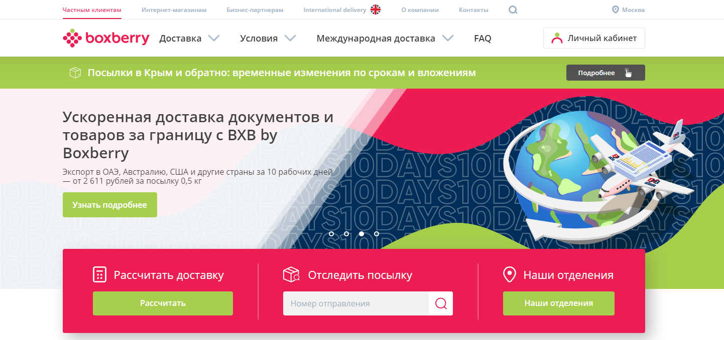Click the package search icon beside Отследить посылку
724x340 pixels.
point(291,275)
